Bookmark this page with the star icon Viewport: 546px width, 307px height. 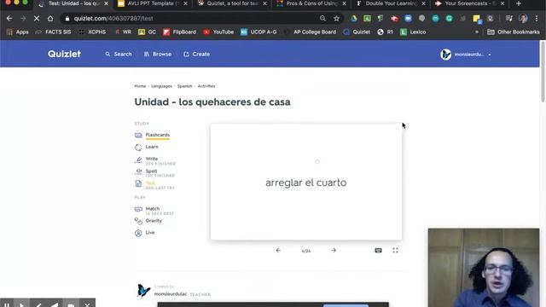tap(336, 19)
